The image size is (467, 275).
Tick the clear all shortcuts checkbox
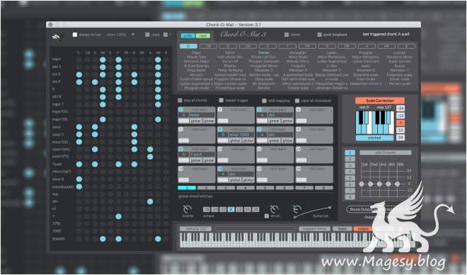(297, 101)
